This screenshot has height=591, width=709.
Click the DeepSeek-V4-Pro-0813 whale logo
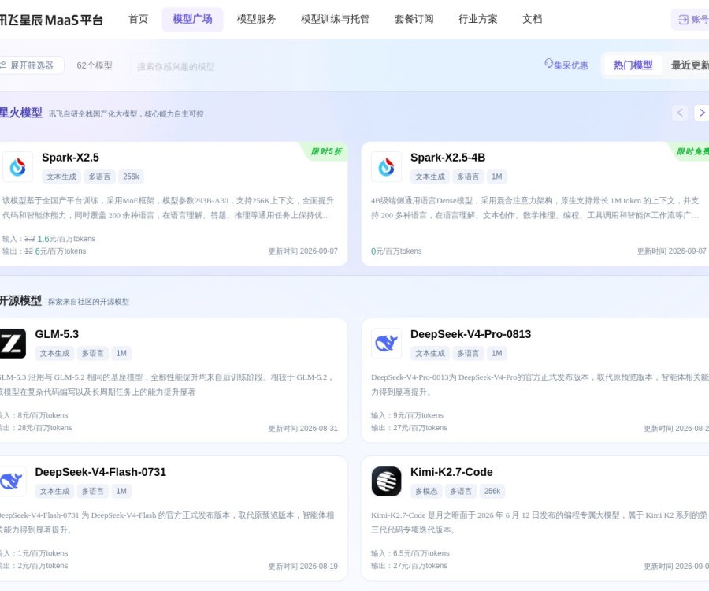[x=386, y=344]
